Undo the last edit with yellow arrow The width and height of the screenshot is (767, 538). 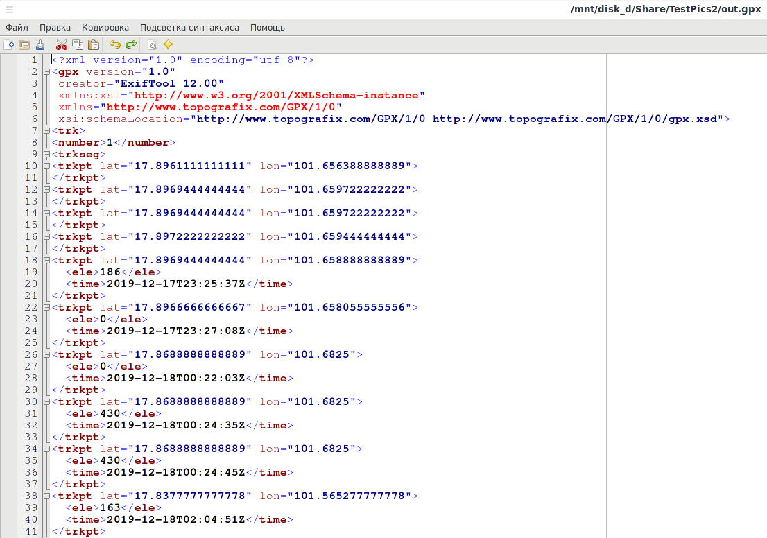click(115, 45)
